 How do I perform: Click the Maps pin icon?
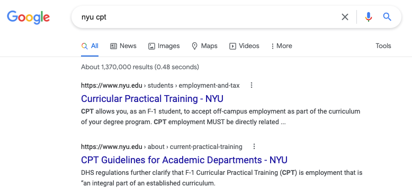194,46
